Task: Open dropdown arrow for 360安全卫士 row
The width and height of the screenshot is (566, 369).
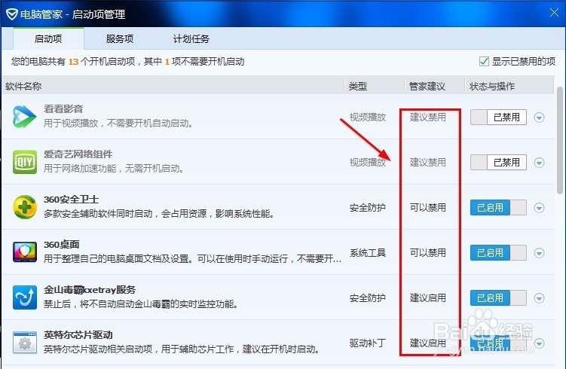Action: coord(540,208)
